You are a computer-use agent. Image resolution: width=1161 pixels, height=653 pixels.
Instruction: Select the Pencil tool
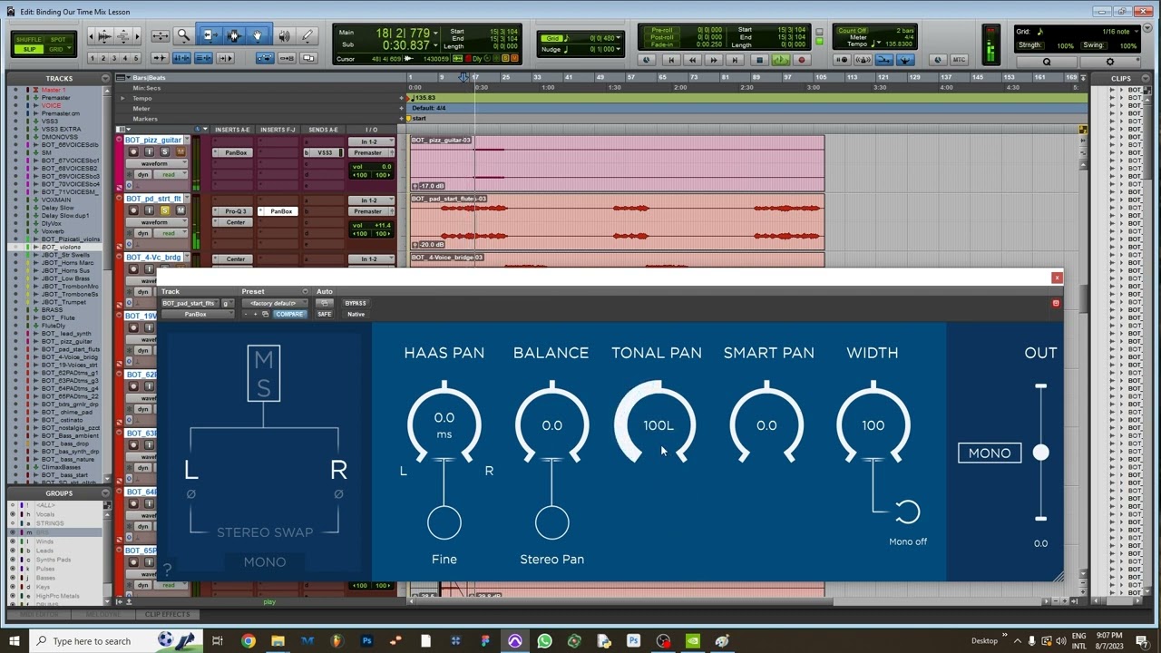pyautogui.click(x=307, y=36)
